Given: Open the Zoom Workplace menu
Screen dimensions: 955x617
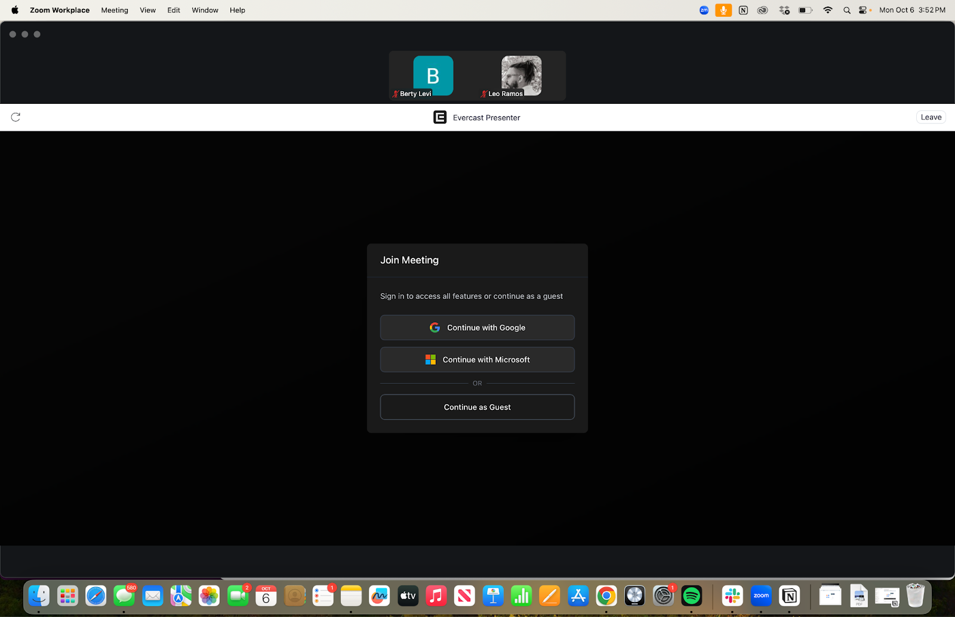Looking at the screenshot, I should 60,10.
